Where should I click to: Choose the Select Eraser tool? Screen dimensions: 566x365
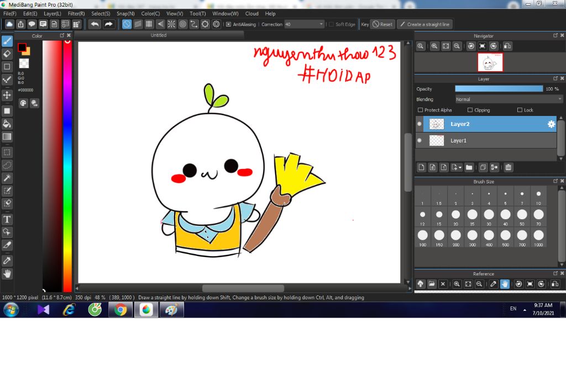(x=7, y=203)
